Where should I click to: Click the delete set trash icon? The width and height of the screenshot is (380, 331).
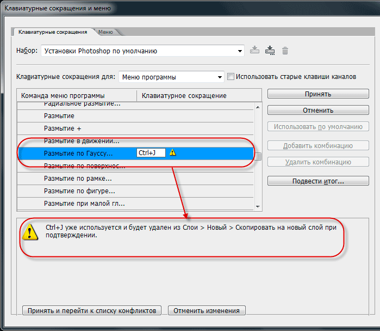(x=285, y=51)
